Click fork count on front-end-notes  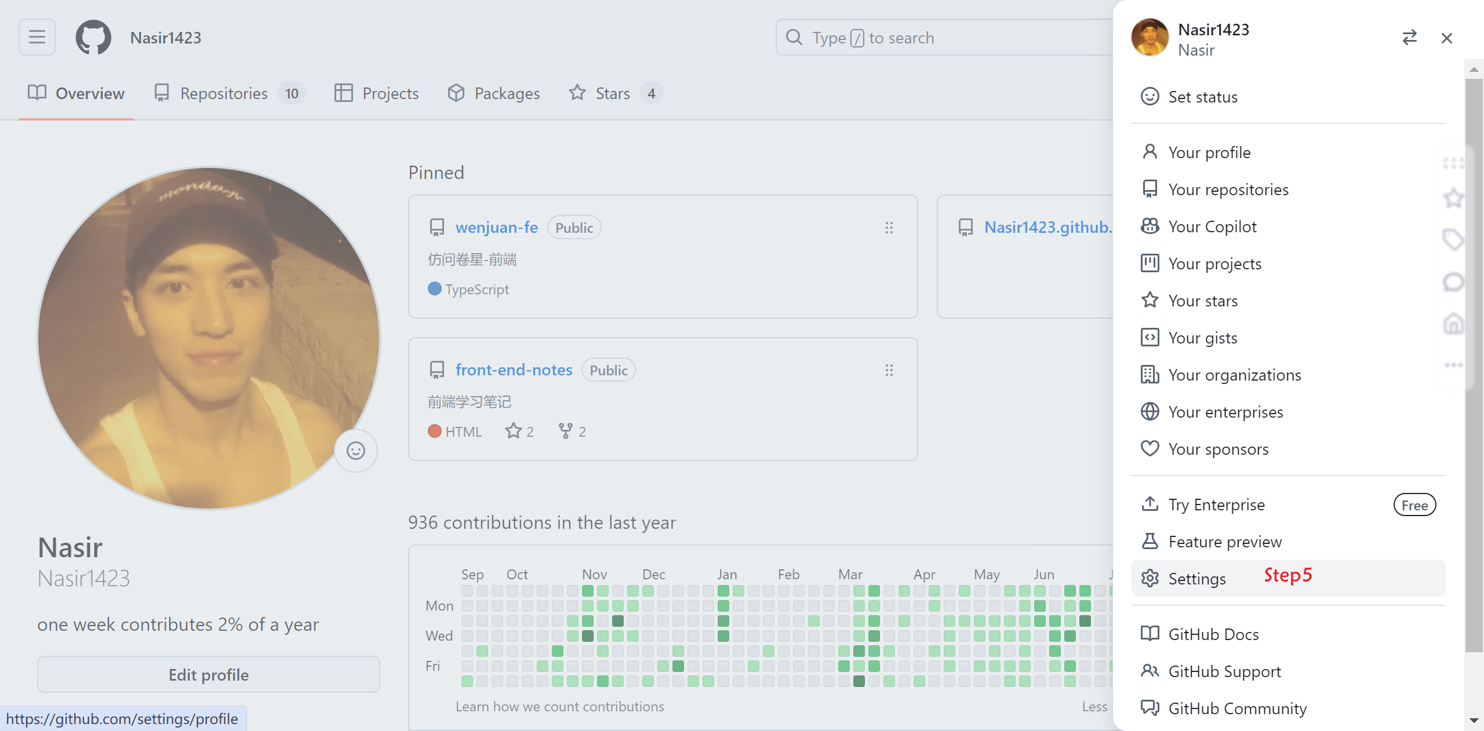(572, 432)
